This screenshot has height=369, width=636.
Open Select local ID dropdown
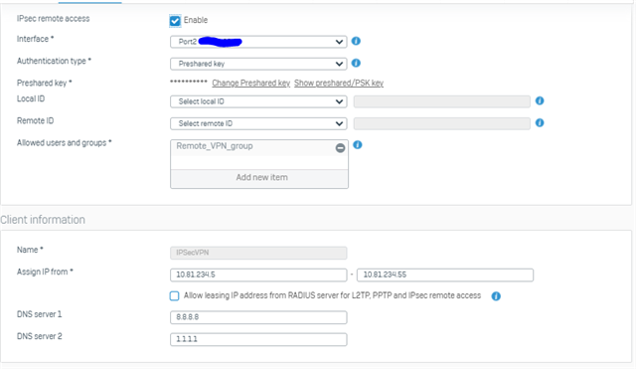[x=258, y=101]
